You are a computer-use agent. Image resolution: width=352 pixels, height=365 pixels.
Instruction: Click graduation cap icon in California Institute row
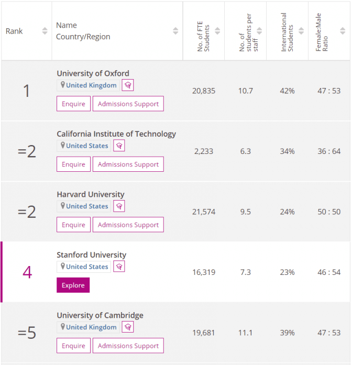(x=119, y=146)
